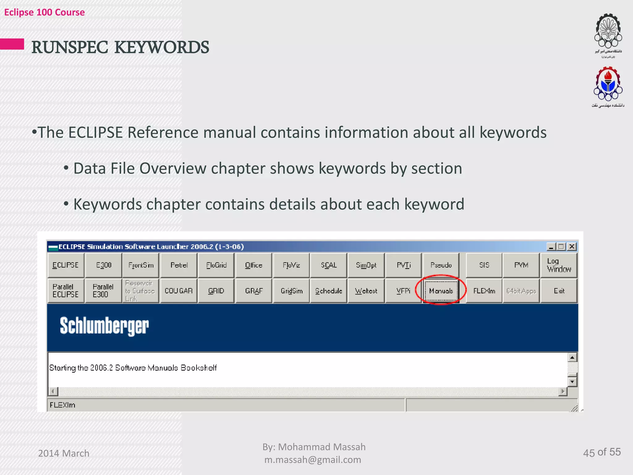Launch Petrel from the toolbar

pyautogui.click(x=179, y=265)
